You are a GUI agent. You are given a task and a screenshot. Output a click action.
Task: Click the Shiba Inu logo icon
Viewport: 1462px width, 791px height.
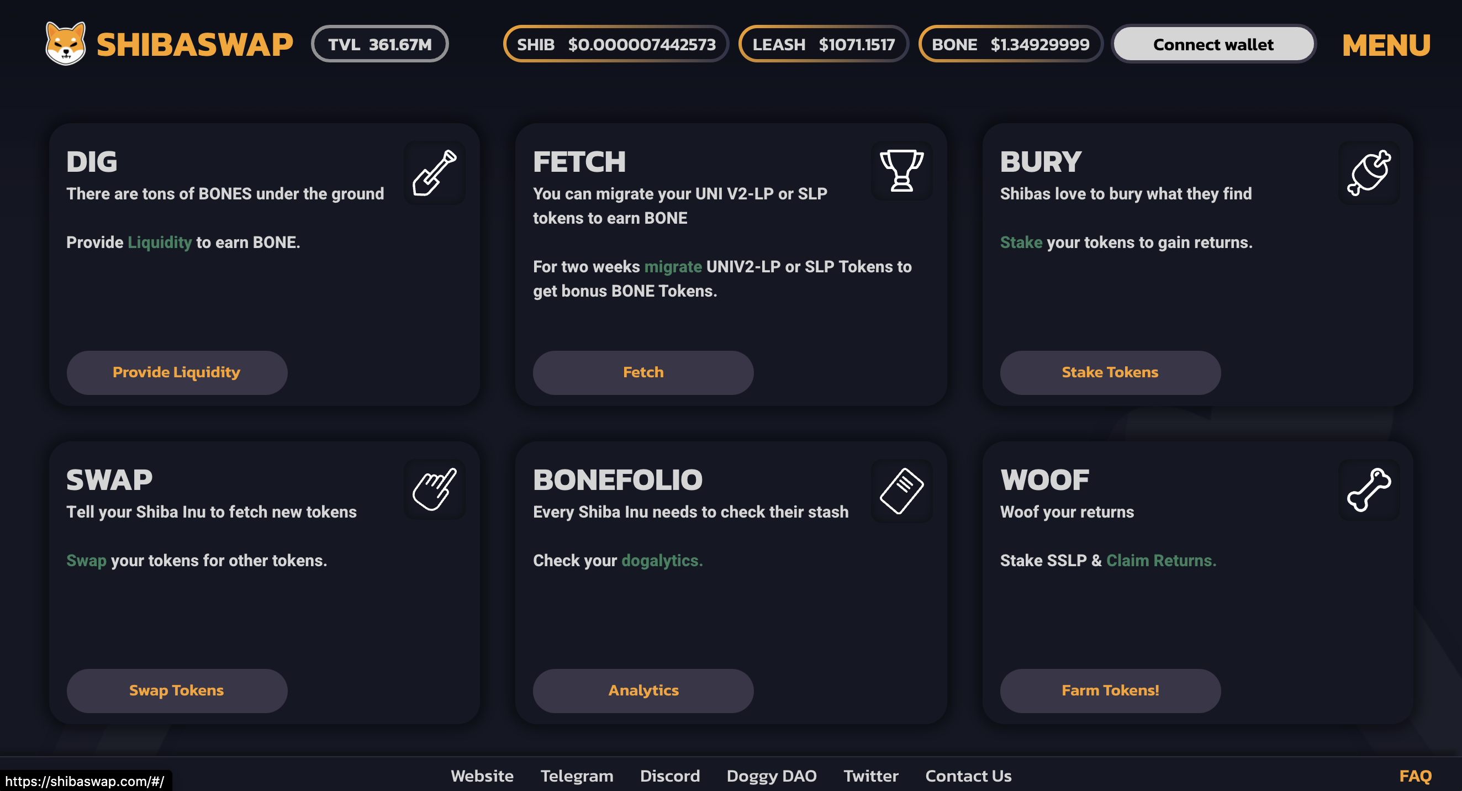point(65,44)
